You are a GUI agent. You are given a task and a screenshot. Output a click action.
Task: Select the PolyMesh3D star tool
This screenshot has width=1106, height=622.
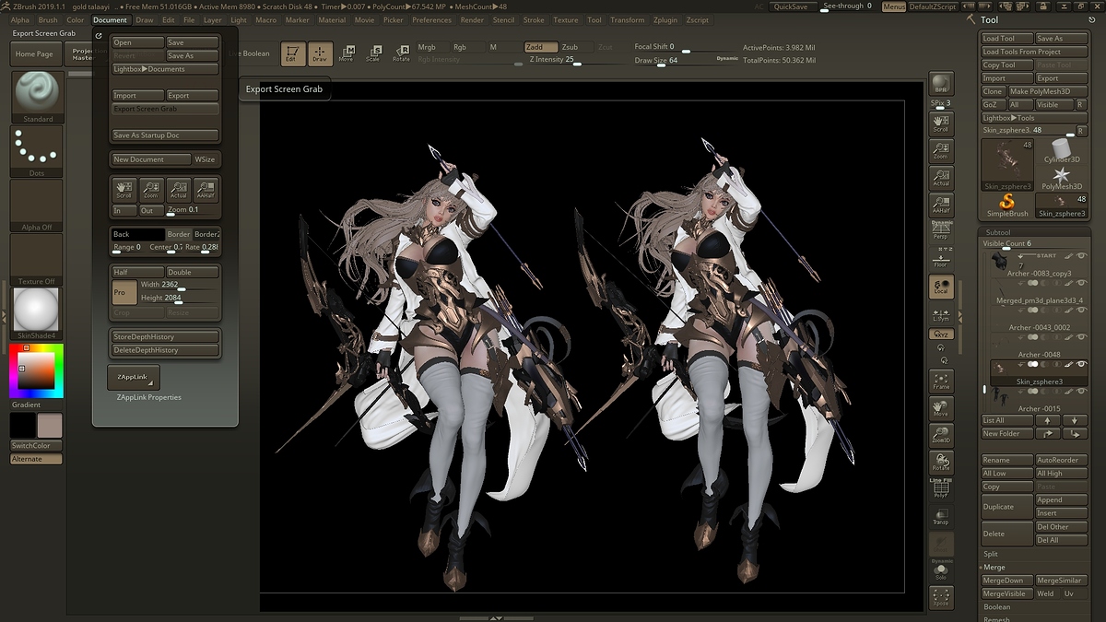click(x=1062, y=177)
